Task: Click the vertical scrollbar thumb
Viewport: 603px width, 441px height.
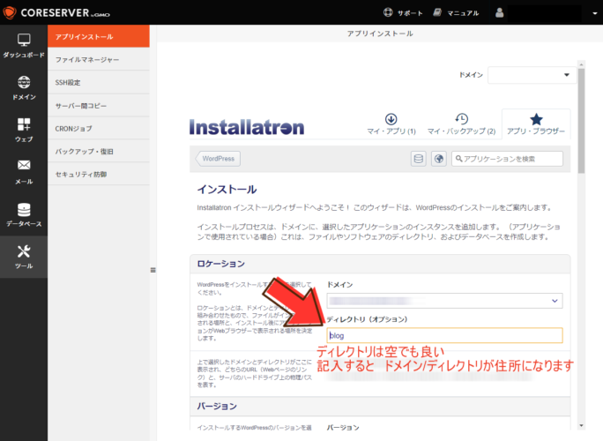Action: click(581, 121)
